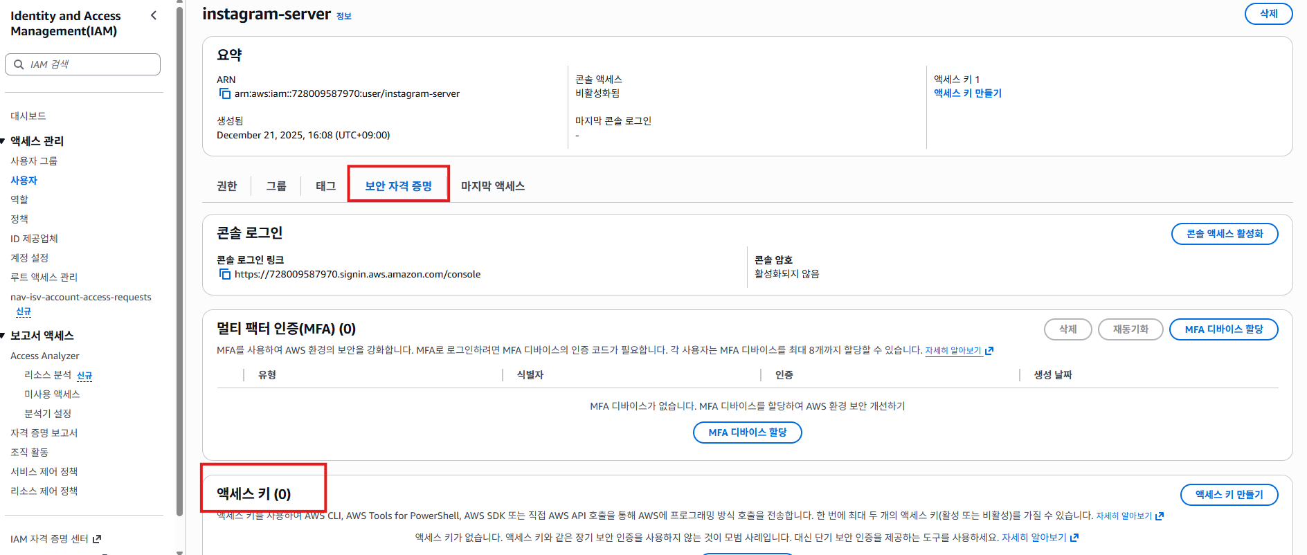Open the 마지막 액세스 tab
The width and height of the screenshot is (1307, 555).
[492, 185]
